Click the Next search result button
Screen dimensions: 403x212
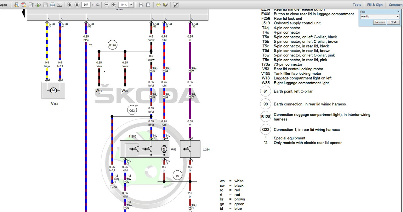pyautogui.click(x=394, y=22)
